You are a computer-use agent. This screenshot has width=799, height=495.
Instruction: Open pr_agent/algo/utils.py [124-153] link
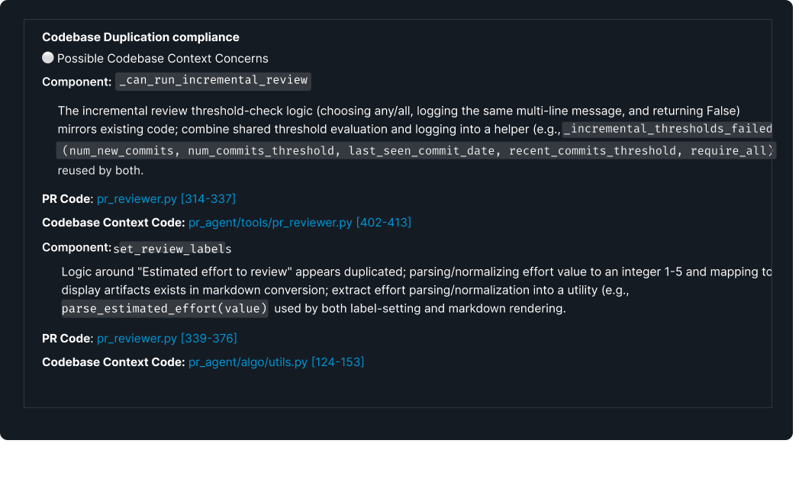pyautogui.click(x=276, y=362)
